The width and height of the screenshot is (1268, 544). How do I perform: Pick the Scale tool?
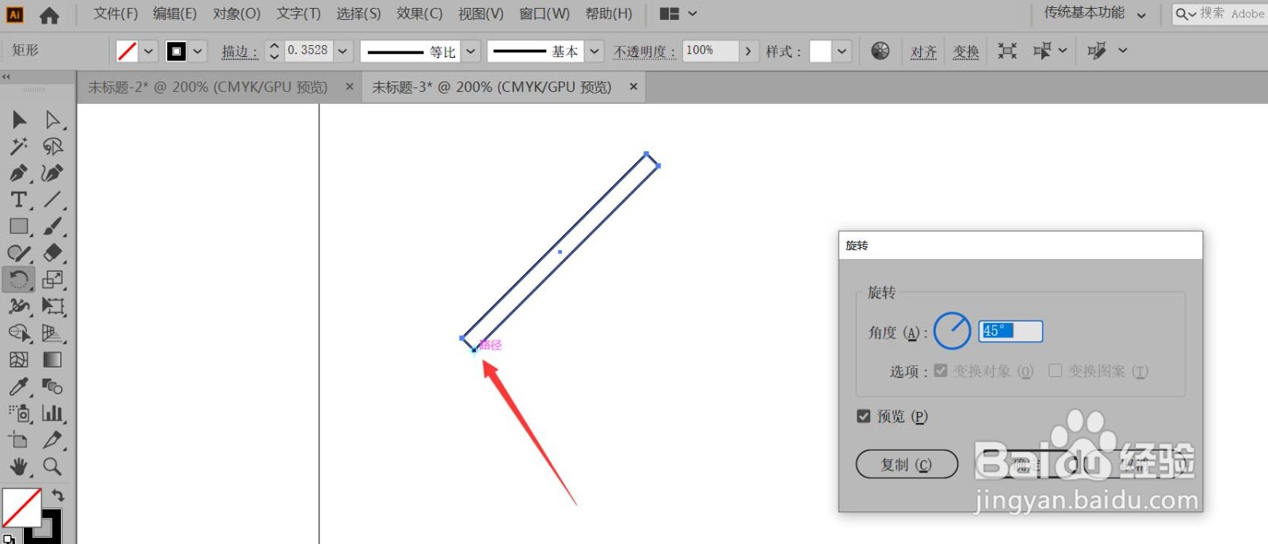coord(53,280)
